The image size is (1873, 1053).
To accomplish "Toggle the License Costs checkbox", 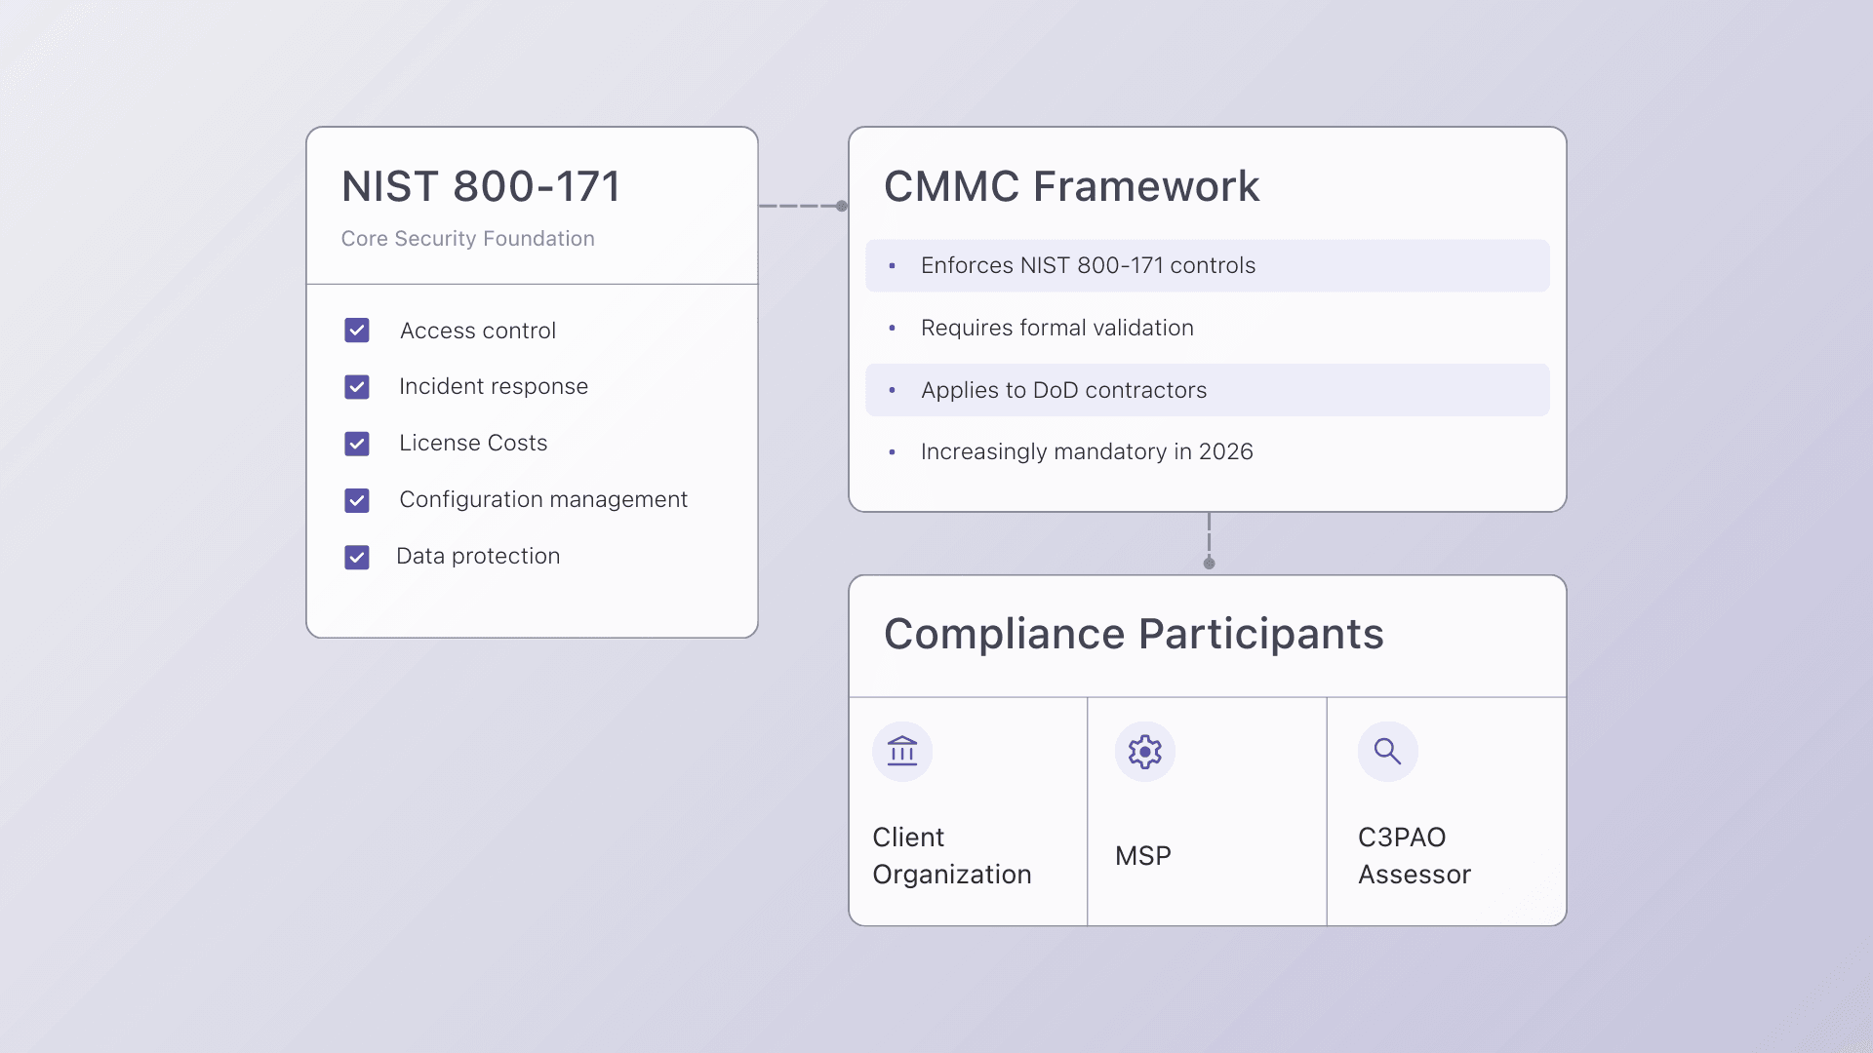I will [x=357, y=444].
